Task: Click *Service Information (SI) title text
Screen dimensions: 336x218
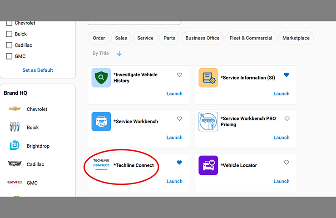Action: pos(248,78)
